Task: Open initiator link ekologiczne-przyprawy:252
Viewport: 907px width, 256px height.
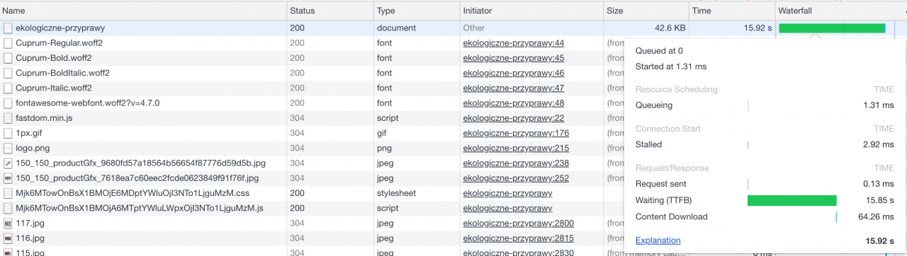Action: [516, 178]
